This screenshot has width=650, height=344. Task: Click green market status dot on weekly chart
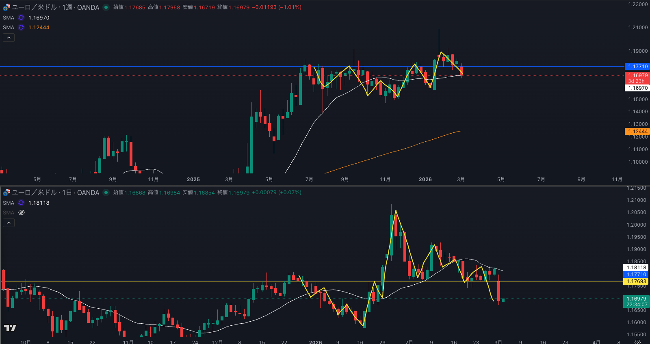coord(106,7)
